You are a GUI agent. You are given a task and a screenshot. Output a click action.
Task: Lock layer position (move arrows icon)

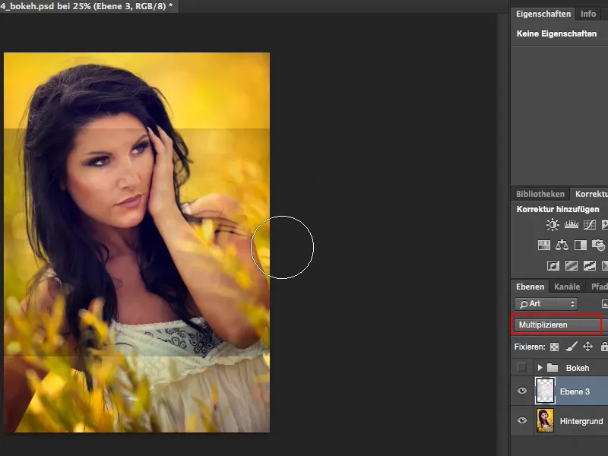pos(587,347)
